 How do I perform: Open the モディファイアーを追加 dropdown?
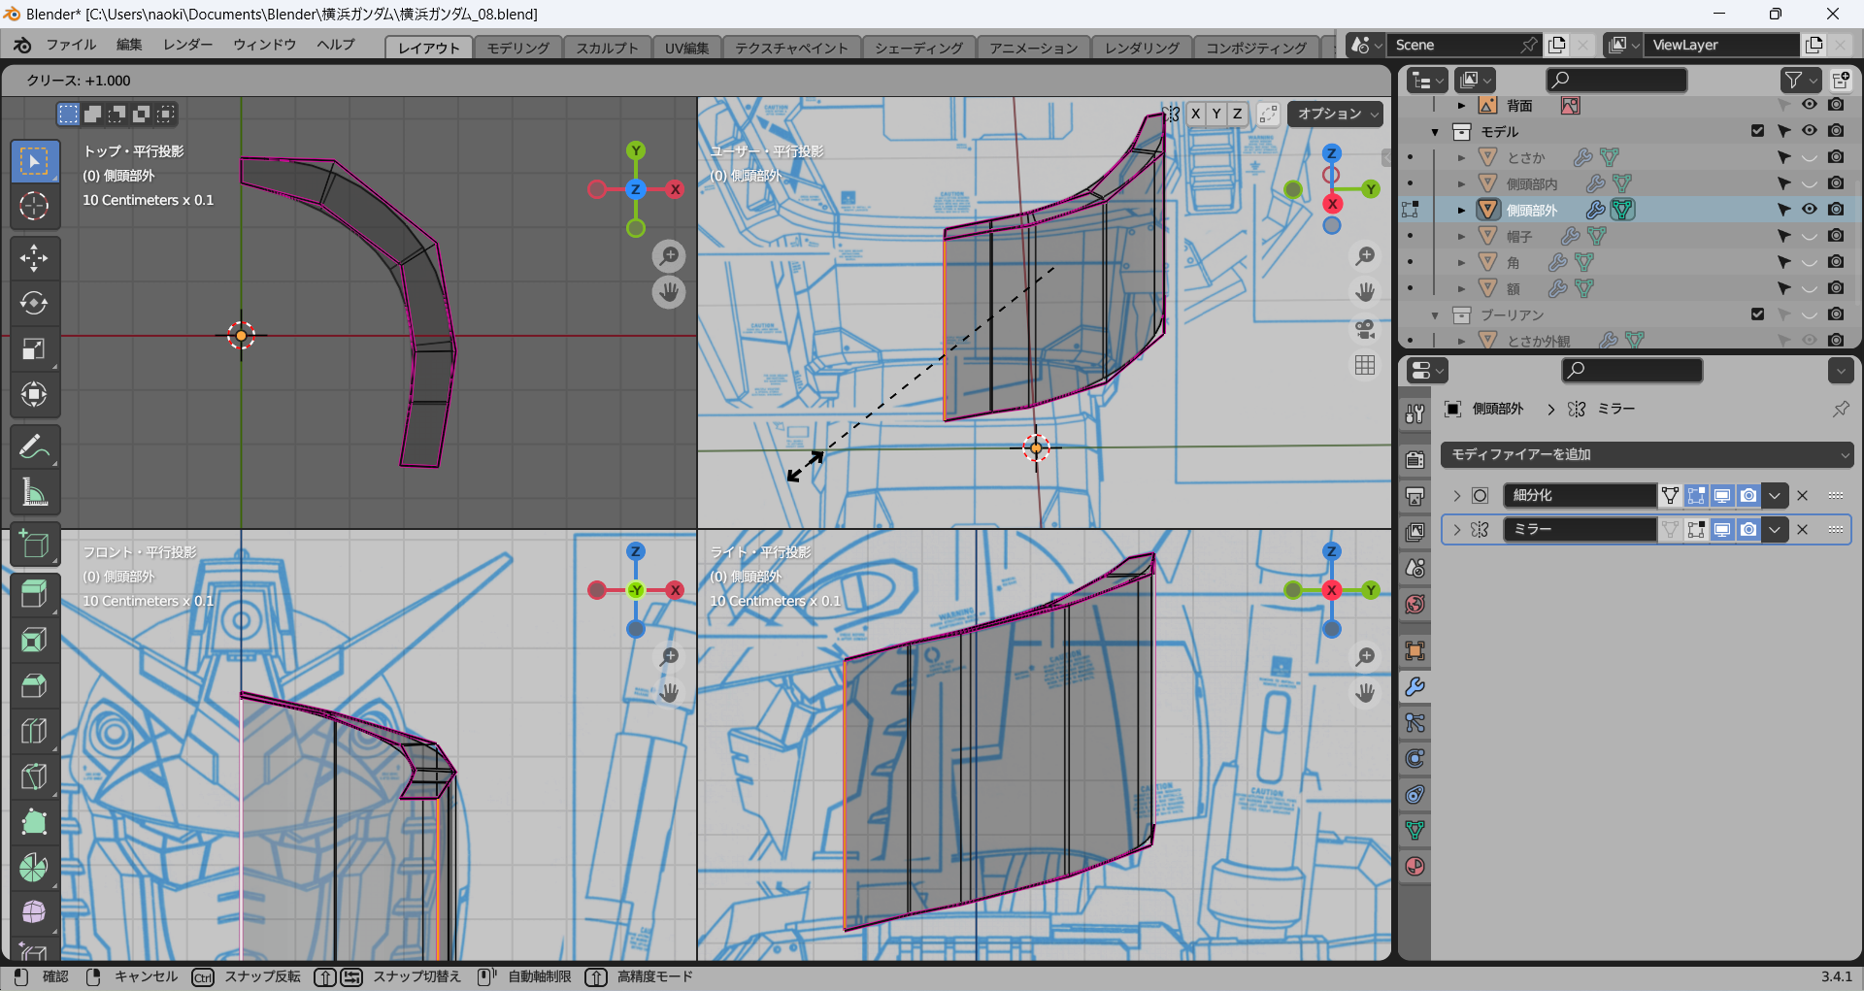coord(1646,454)
